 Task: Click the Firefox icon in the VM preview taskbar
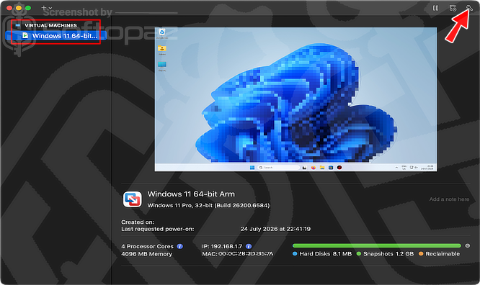(x=314, y=167)
